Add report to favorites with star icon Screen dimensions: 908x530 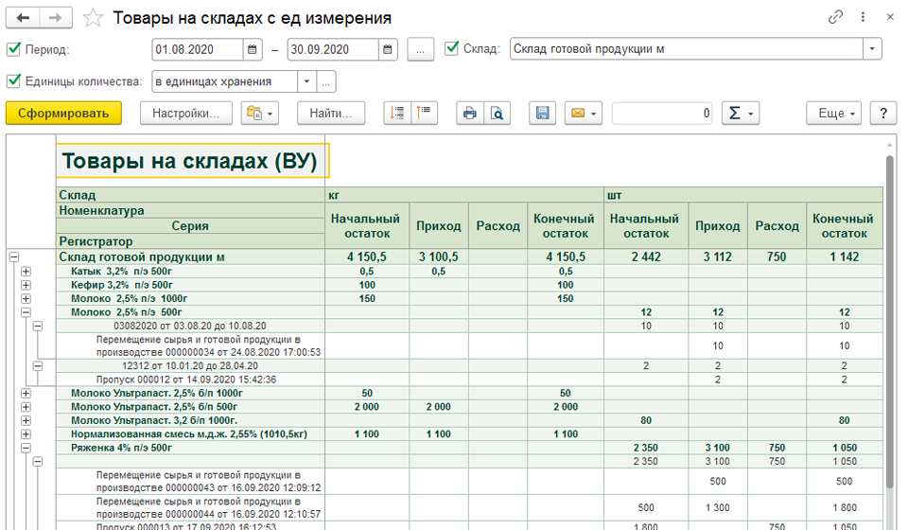(93, 18)
